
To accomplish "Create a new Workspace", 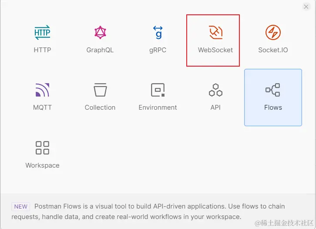I will (x=42, y=155).
